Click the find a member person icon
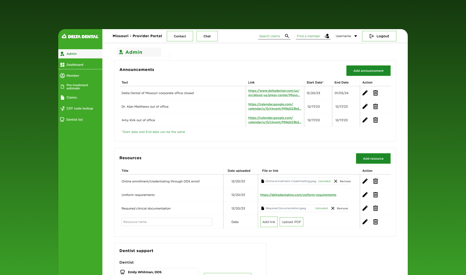The width and height of the screenshot is (466, 275). pos(327,36)
